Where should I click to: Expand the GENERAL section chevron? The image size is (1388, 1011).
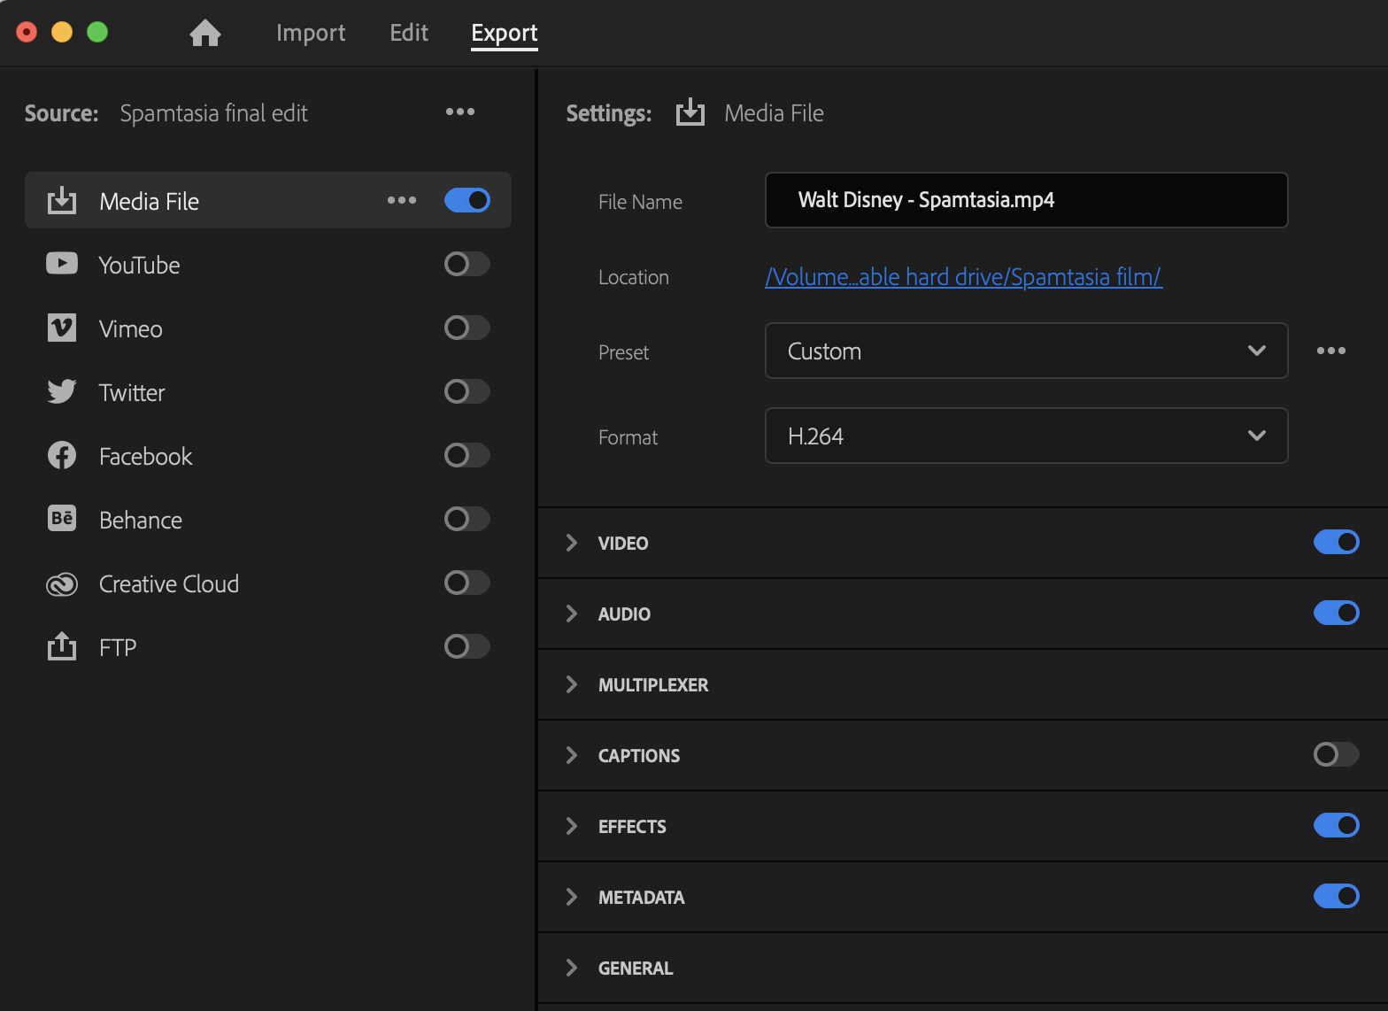[x=572, y=968]
